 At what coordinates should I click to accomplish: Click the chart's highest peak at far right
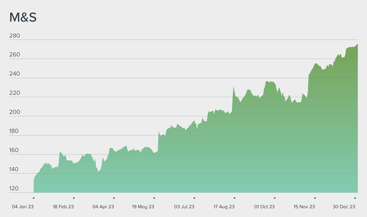pyautogui.click(x=357, y=45)
